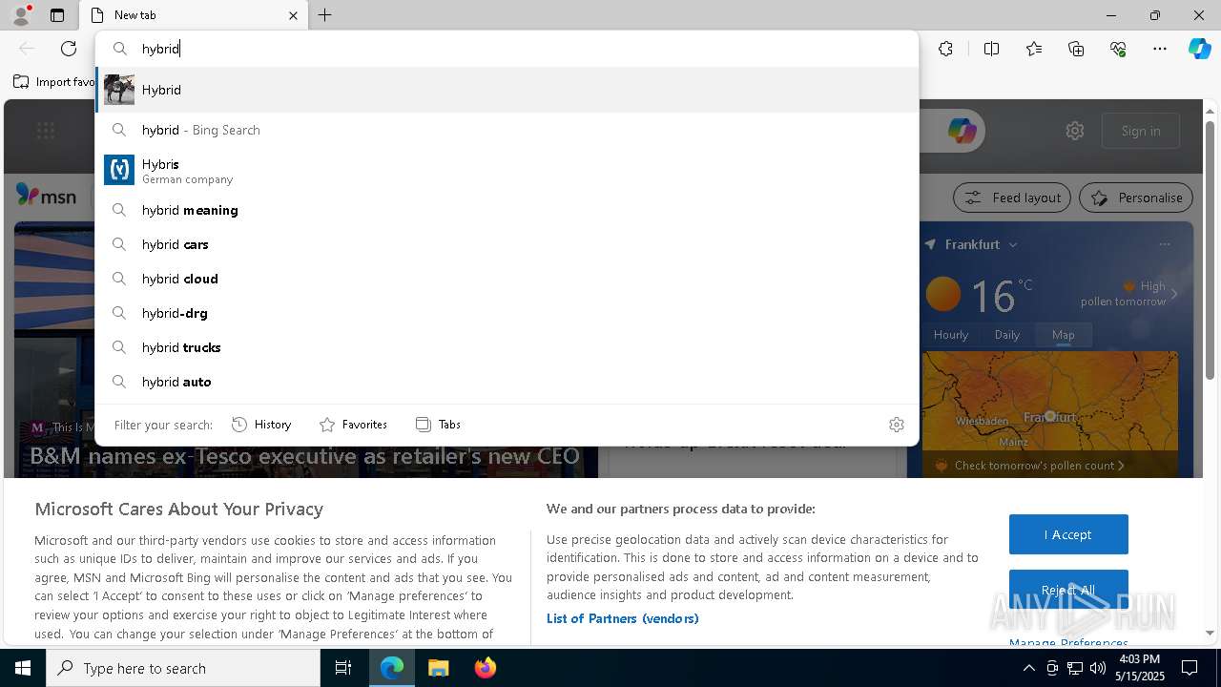The height and width of the screenshot is (687, 1221).
Task: Show hidden tray icons chevron
Action: point(1028,668)
